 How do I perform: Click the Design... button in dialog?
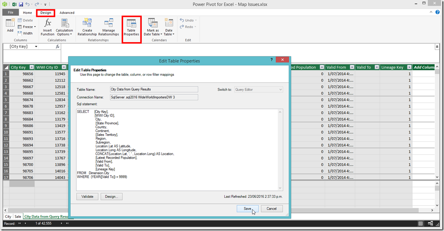111,197
